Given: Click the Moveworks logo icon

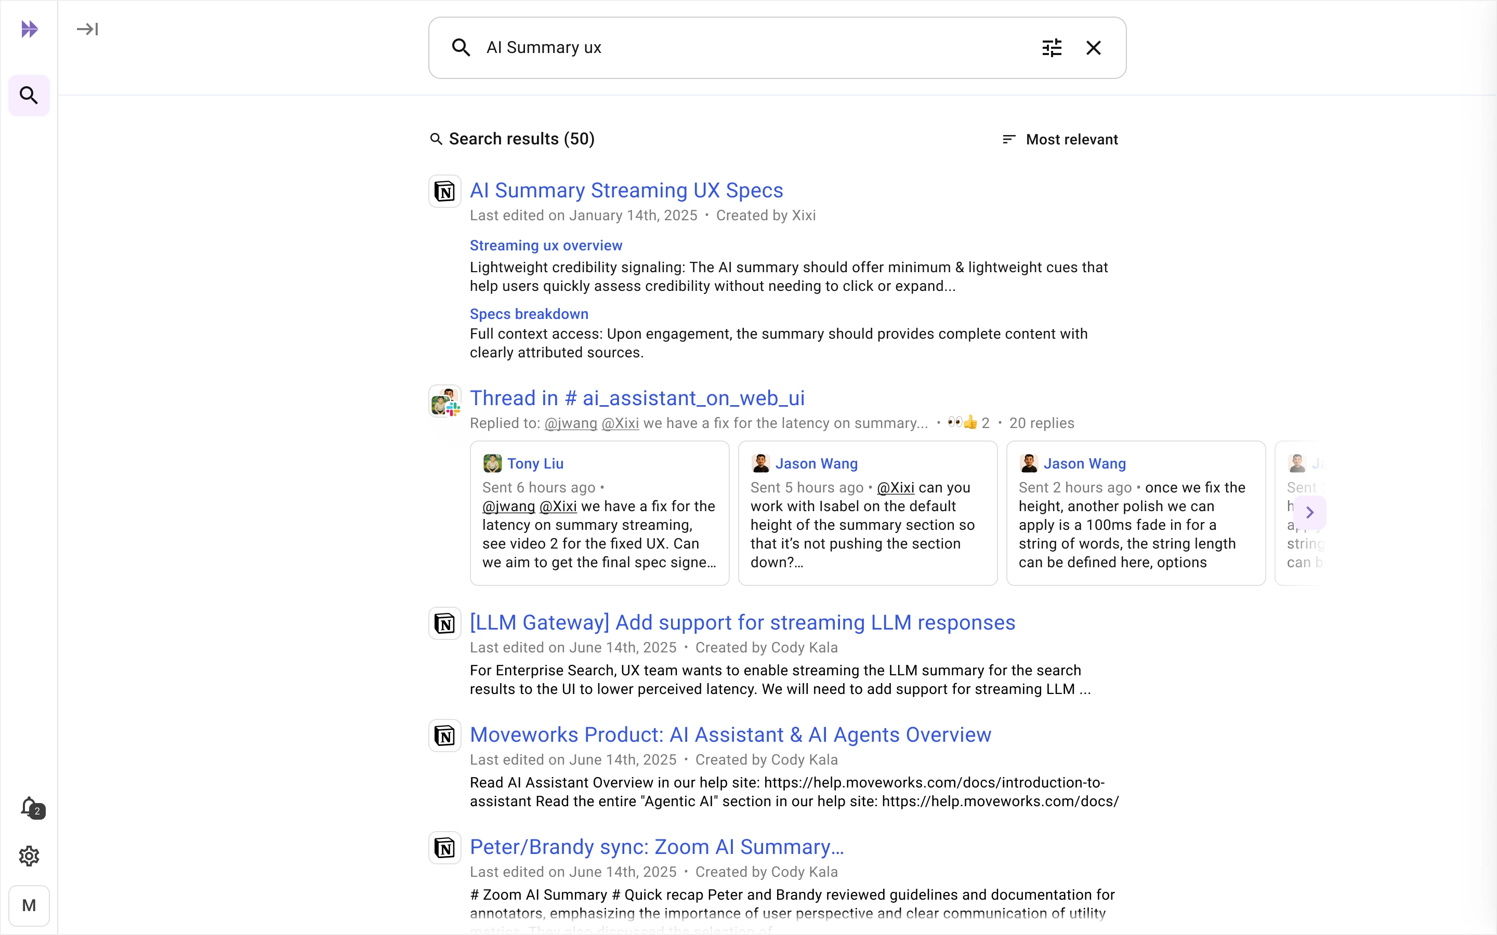Looking at the screenshot, I should tap(29, 29).
